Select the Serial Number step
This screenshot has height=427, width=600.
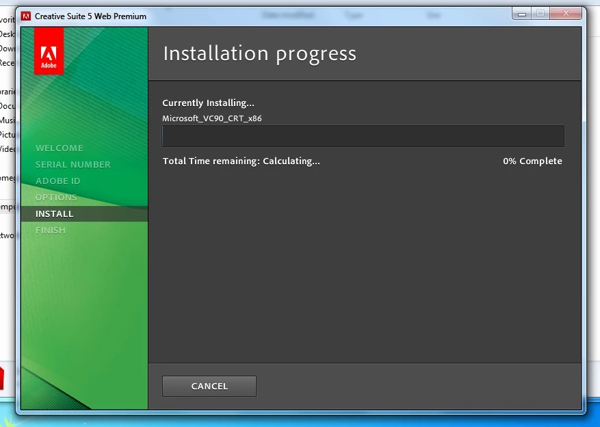73,164
